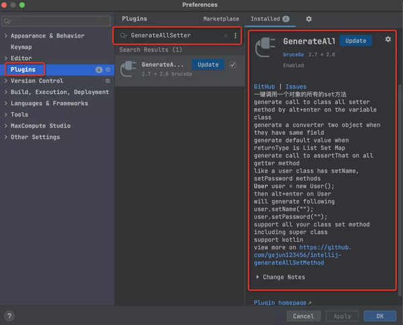Open the GitHub link in description
The height and width of the screenshot is (325, 403).
(x=264, y=87)
